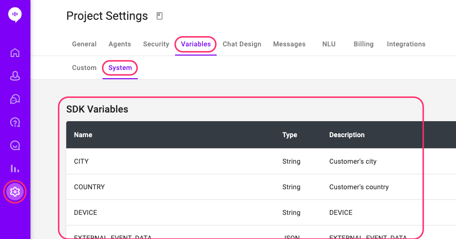Open the conversations chat bubbles icon

(15, 99)
